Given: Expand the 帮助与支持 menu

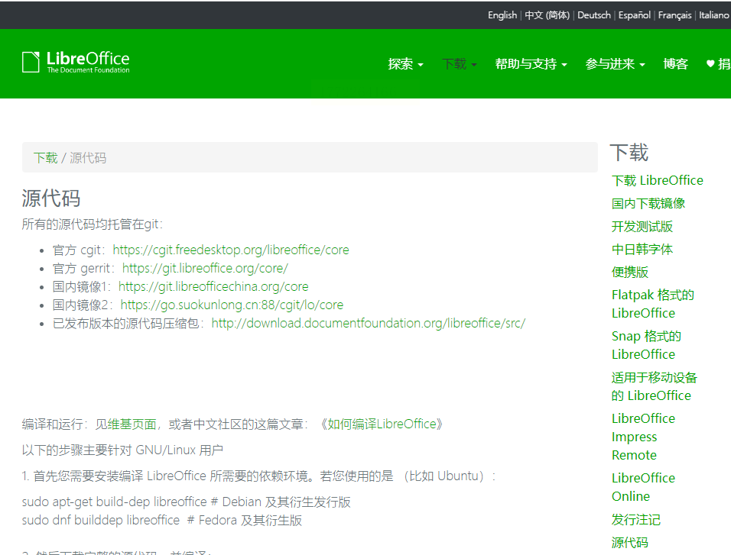Looking at the screenshot, I should [x=531, y=64].
